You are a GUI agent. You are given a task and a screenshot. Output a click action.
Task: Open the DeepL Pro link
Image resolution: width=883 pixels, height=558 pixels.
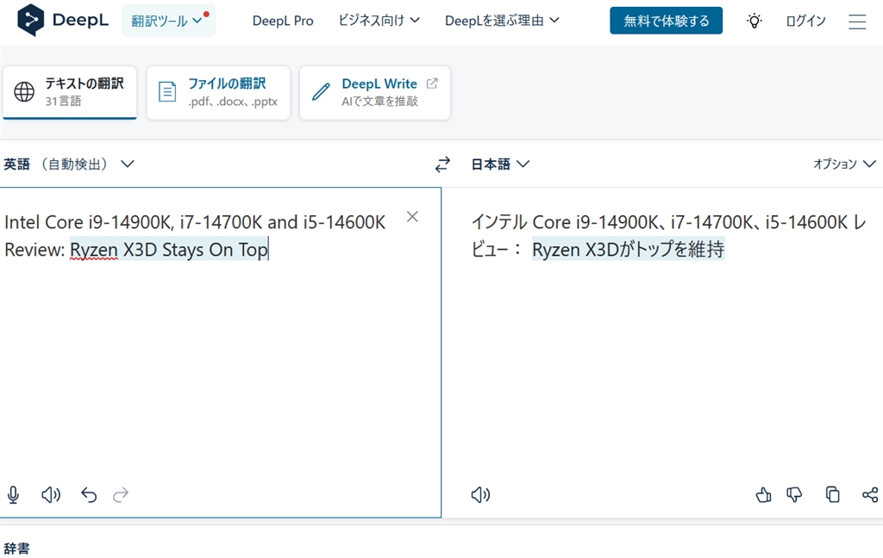tap(283, 21)
